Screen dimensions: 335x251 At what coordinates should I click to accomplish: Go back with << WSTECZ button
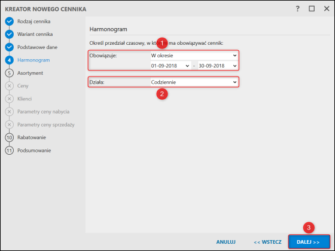point(267,242)
